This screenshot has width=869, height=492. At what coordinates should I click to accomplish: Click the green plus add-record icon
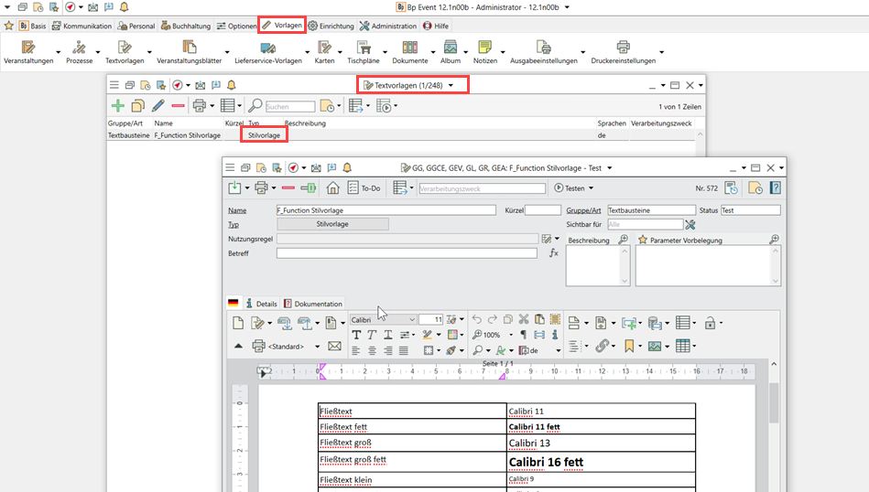(116, 106)
